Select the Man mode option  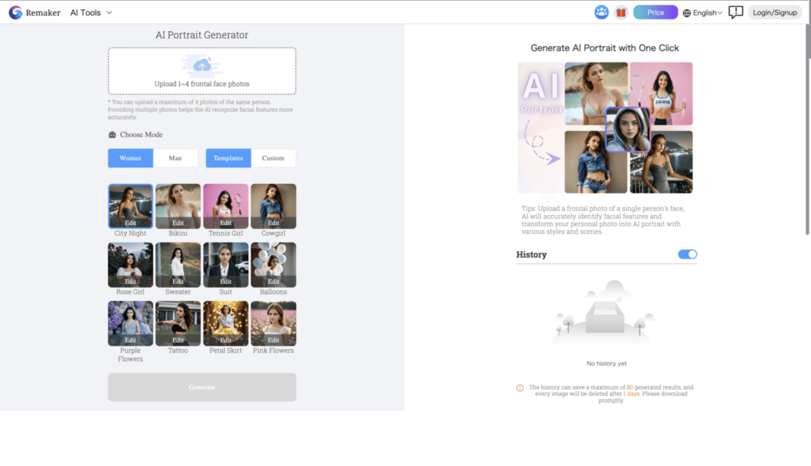(x=175, y=158)
